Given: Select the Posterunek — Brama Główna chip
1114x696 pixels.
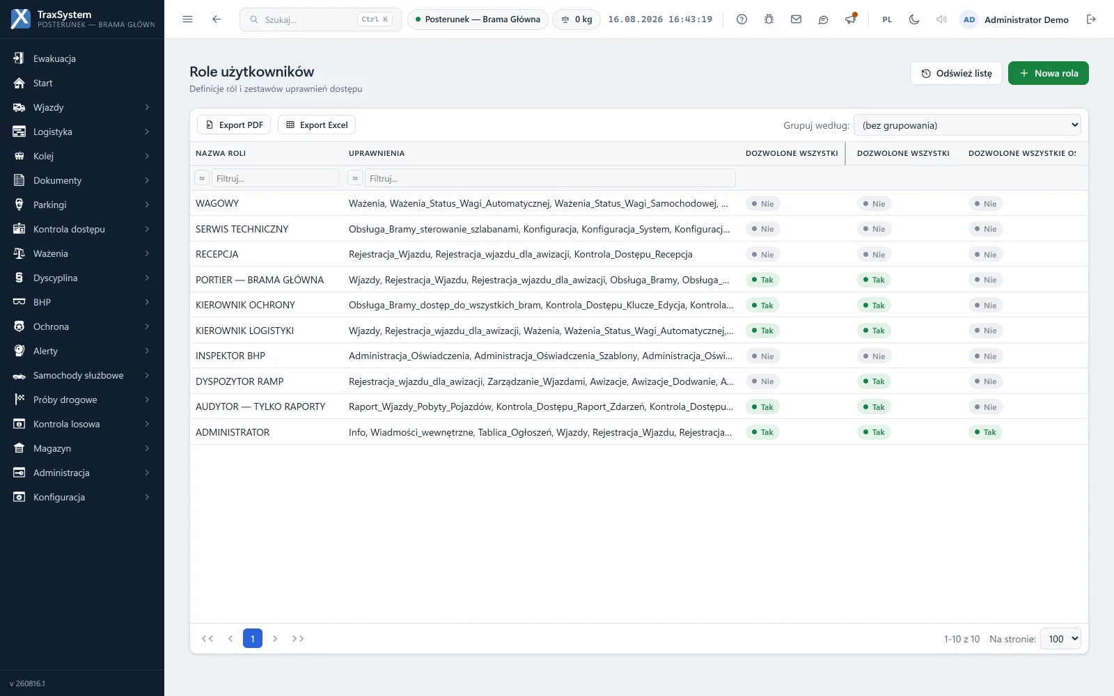Looking at the screenshot, I should click(x=478, y=19).
